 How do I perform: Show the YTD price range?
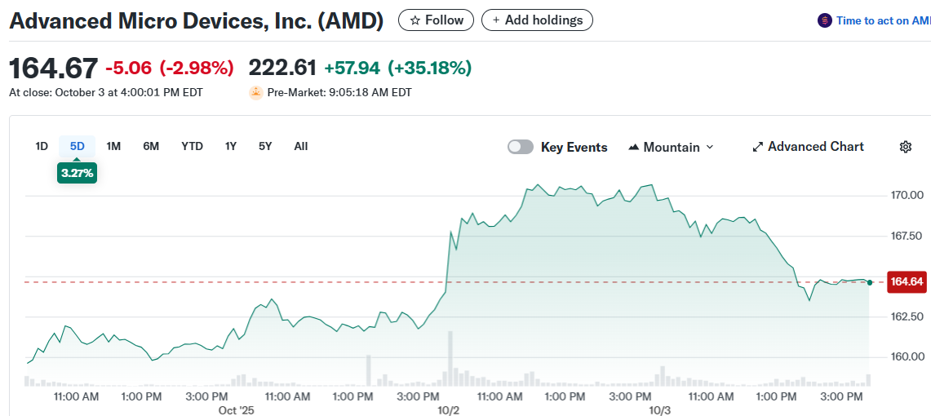(x=192, y=146)
